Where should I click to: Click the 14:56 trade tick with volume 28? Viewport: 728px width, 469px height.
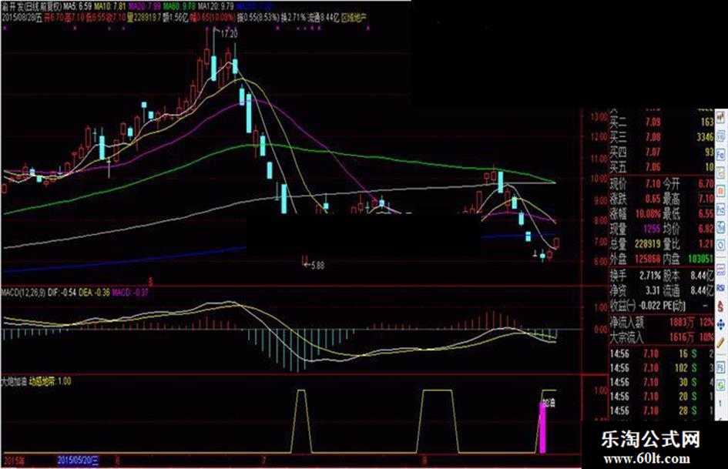pos(661,411)
